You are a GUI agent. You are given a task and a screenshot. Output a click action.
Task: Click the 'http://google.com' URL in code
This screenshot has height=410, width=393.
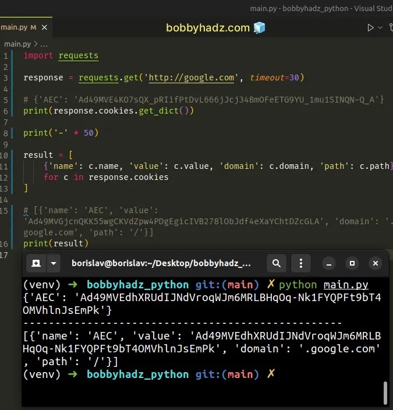[192, 77]
